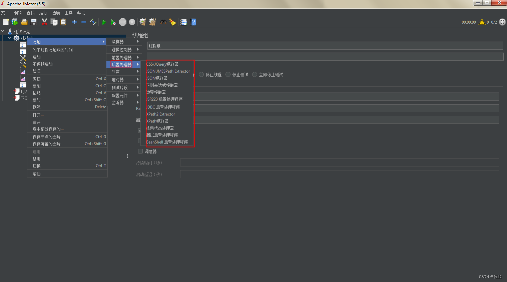The image size is (507, 282).
Task: Click the Paste clipboard icon
Action: tap(63, 22)
